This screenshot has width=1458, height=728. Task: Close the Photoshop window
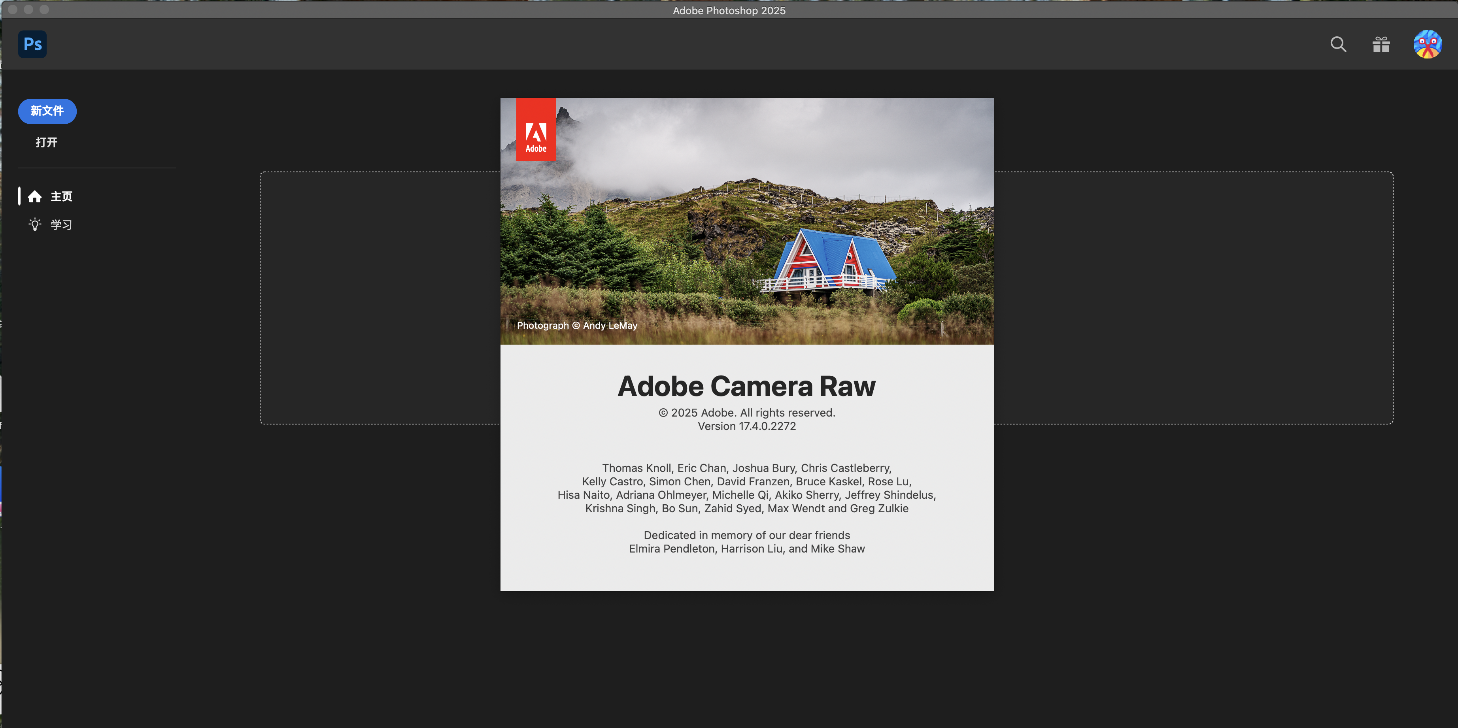[x=12, y=9]
